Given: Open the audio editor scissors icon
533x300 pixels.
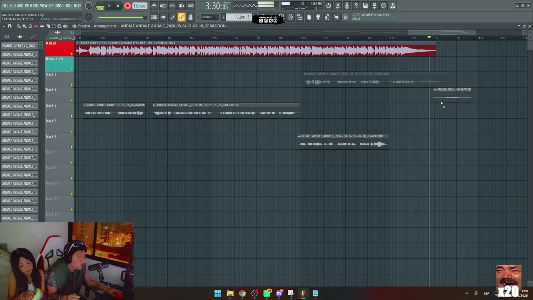Looking at the screenshot, I should click(338, 6).
